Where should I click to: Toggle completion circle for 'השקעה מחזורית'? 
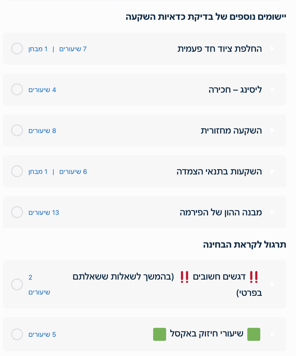click(x=17, y=130)
